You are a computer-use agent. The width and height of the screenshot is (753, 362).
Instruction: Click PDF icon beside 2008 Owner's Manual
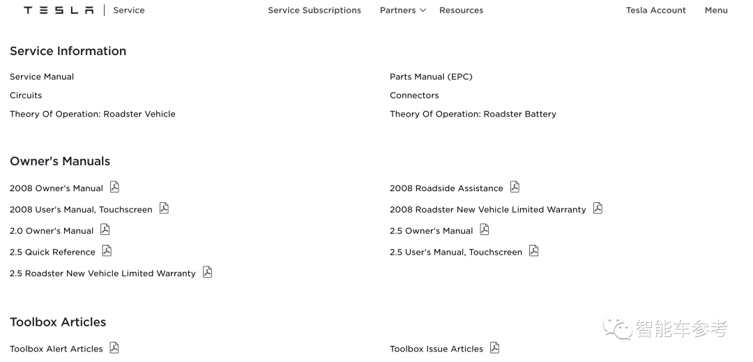[x=114, y=187]
